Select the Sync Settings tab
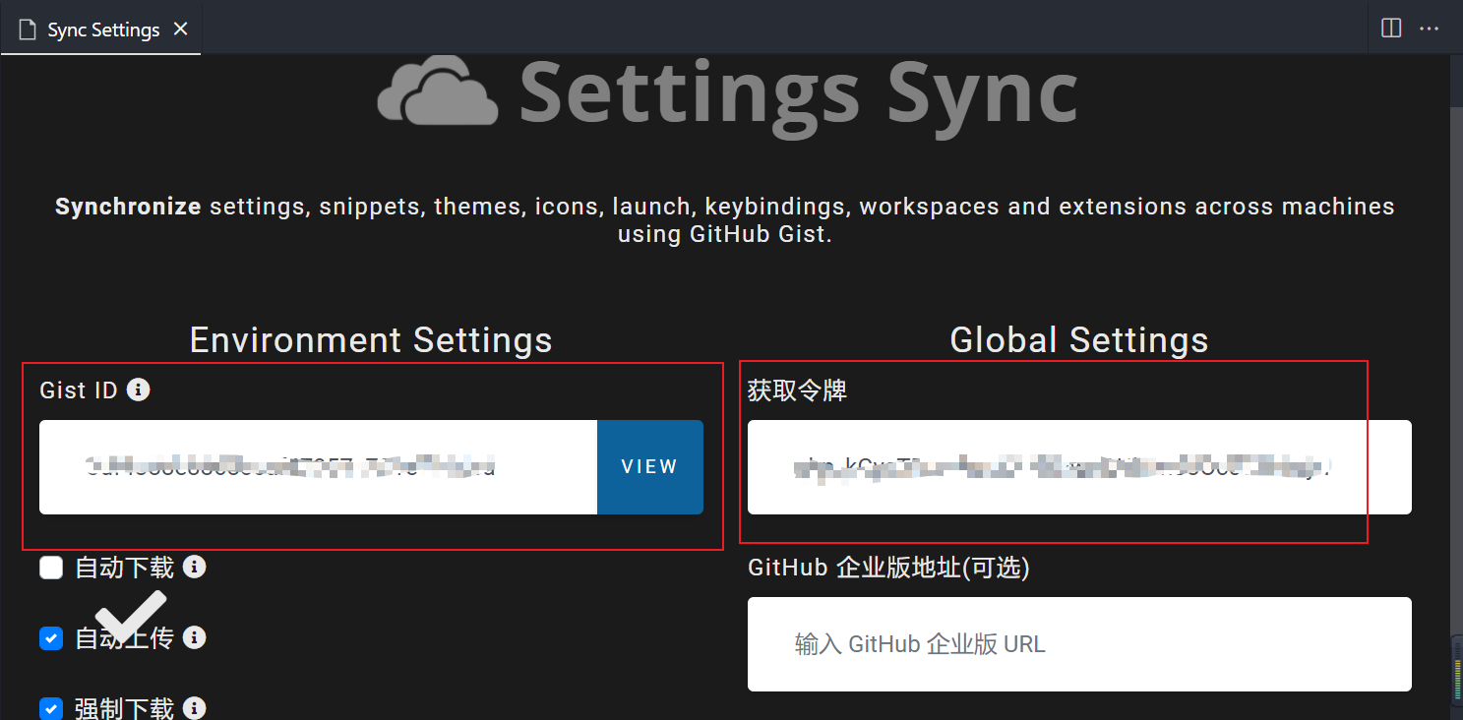The height and width of the screenshot is (720, 1463). (x=100, y=29)
